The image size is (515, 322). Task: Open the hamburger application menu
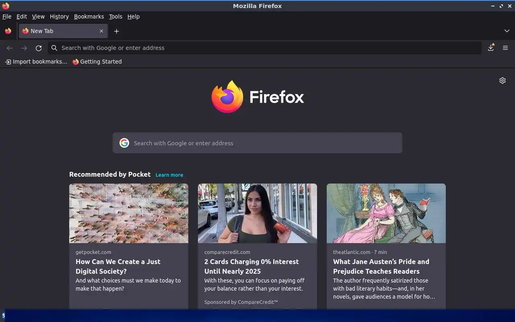[x=505, y=47]
